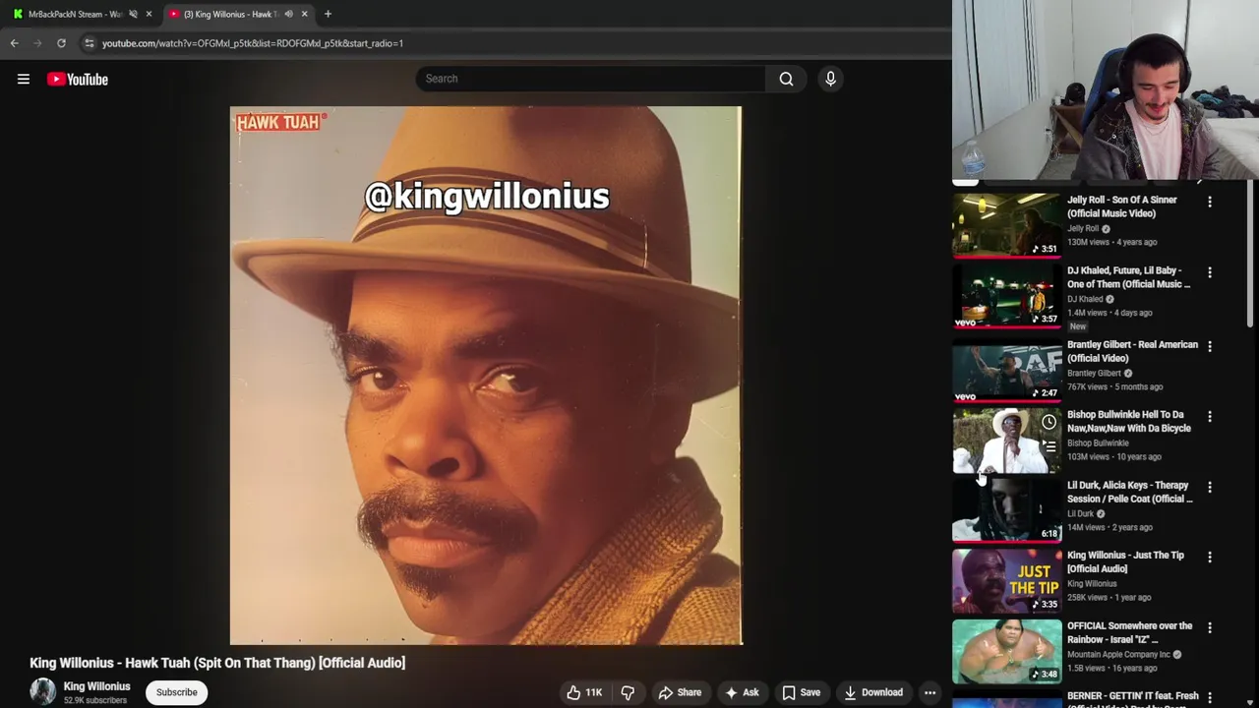Viewport: 1259px width, 708px height.
Task: Open options for BERNER GETTIN' IT video
Action: (x=1210, y=697)
